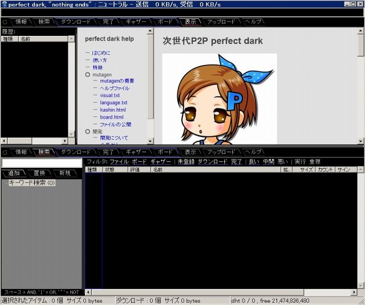Select upper pane 表示 tab

pyautogui.click(x=190, y=22)
